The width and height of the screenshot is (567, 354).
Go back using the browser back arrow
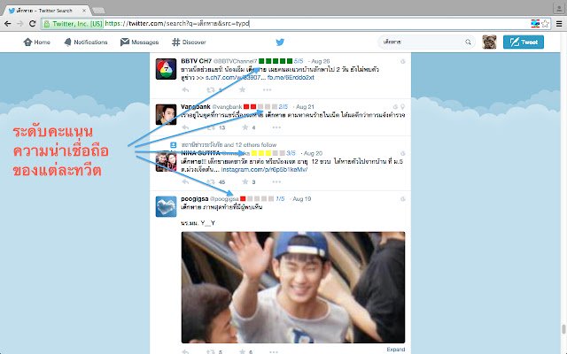tap(8, 24)
